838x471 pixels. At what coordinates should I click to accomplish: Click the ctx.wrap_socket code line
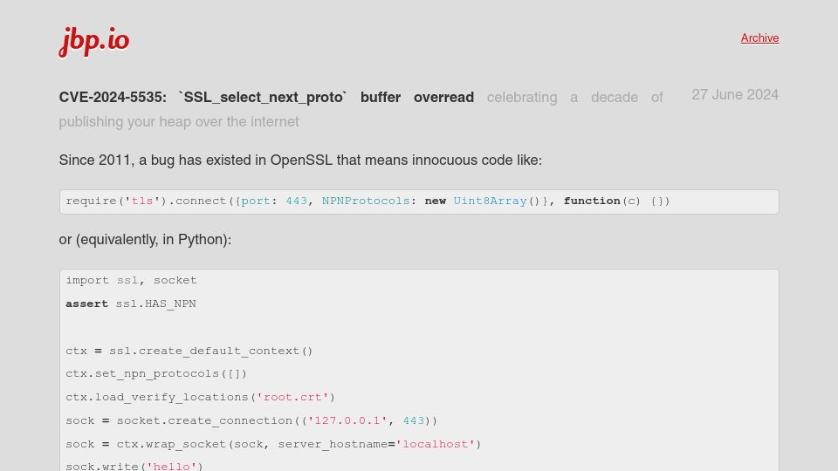pyautogui.click(x=273, y=444)
